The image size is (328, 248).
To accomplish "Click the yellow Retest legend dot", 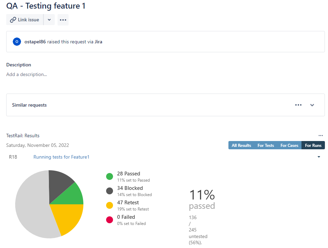I will [110, 205].
